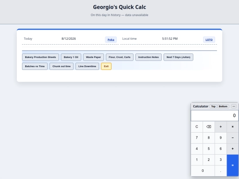Open Bakery Production Sheets

(x=40, y=57)
